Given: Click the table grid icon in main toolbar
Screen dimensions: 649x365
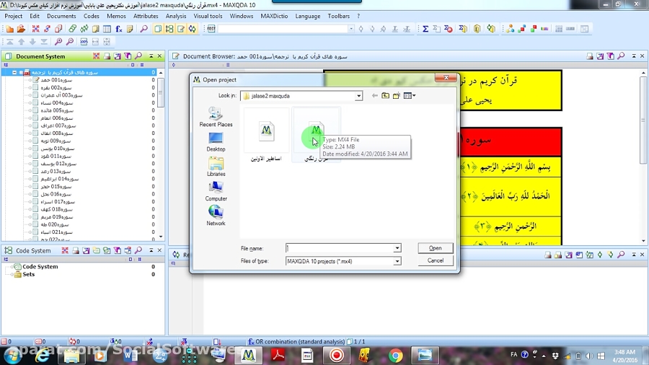Looking at the screenshot, I should (107, 29).
